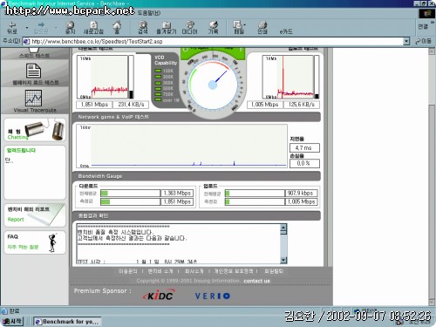Click the 907.9 kbps upload average value

301,194
